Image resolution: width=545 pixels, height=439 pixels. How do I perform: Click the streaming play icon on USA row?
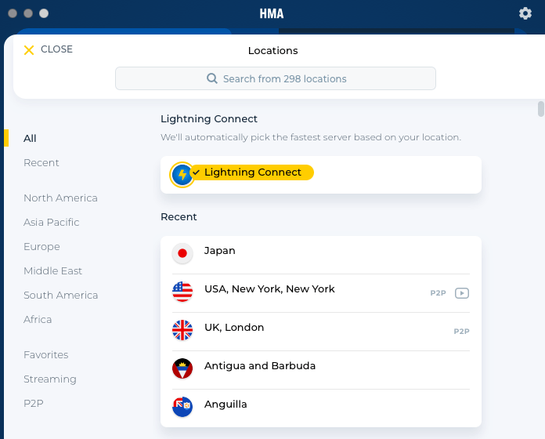pos(461,293)
